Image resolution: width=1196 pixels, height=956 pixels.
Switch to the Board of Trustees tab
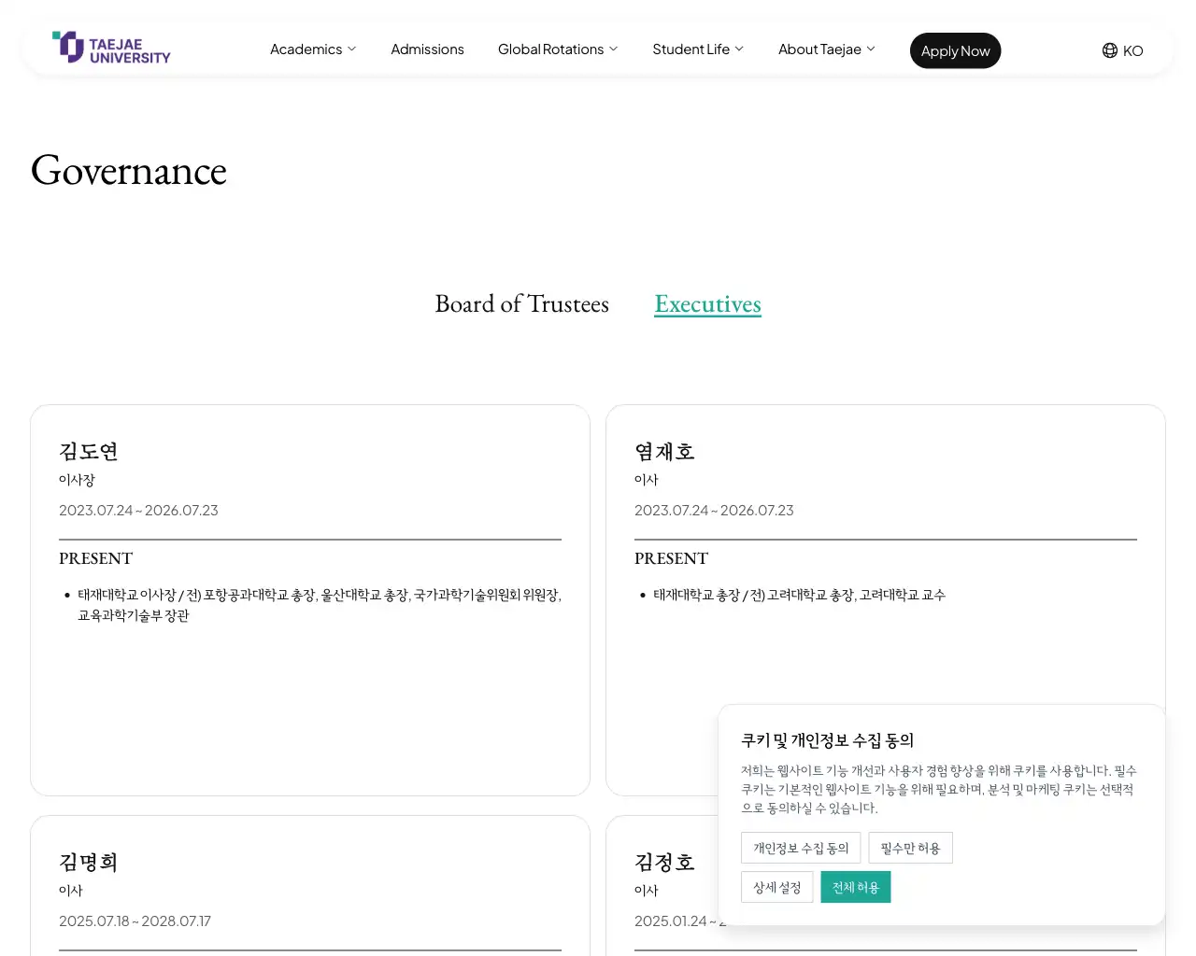click(x=521, y=304)
